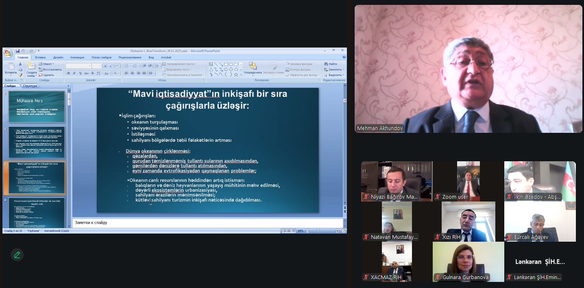Click the Cut scissors icon

(20, 64)
